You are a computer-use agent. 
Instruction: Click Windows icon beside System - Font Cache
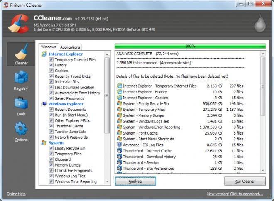coord(120,133)
